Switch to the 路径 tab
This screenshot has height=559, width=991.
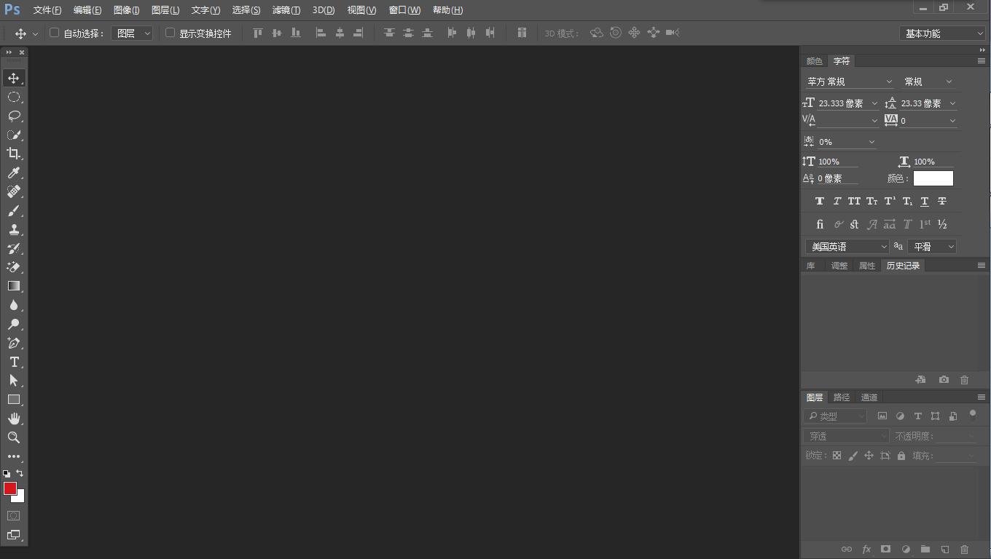[x=842, y=397]
